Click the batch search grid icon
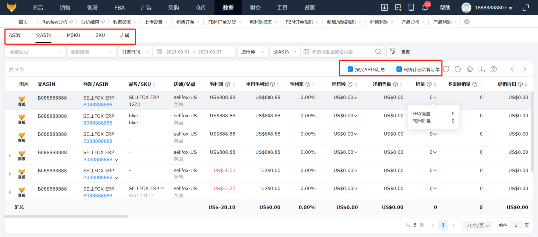This screenshot has width=538, height=237. pos(306,52)
